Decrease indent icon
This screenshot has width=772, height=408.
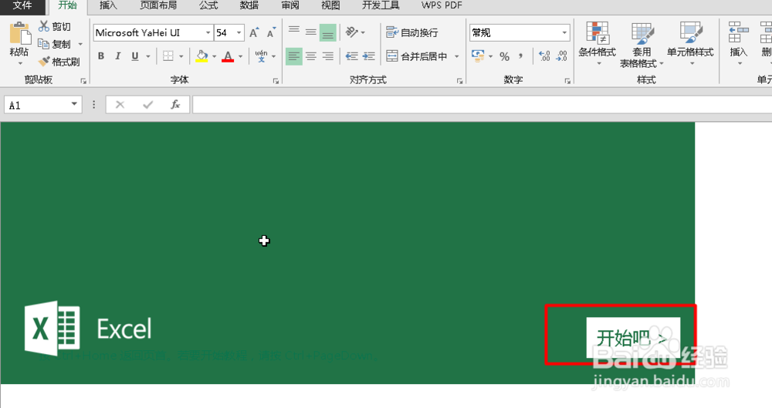(351, 56)
